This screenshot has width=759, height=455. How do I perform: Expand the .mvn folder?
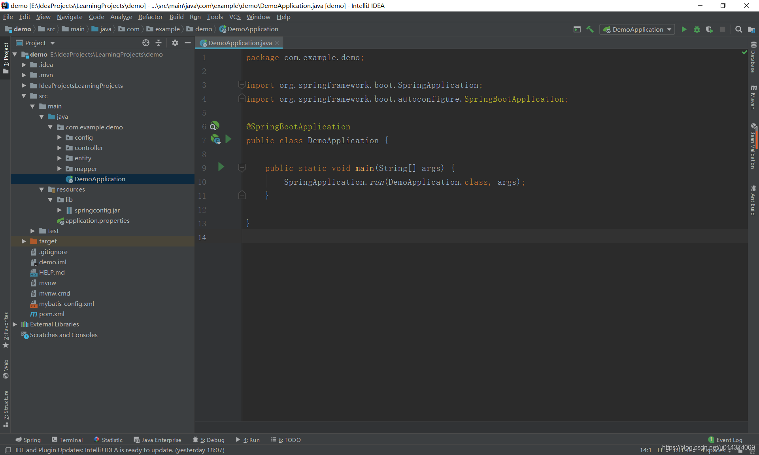tap(24, 75)
